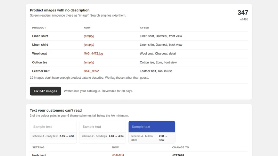Click the AFTER column header
This screenshot has width=278, height=156.
click(x=145, y=28)
